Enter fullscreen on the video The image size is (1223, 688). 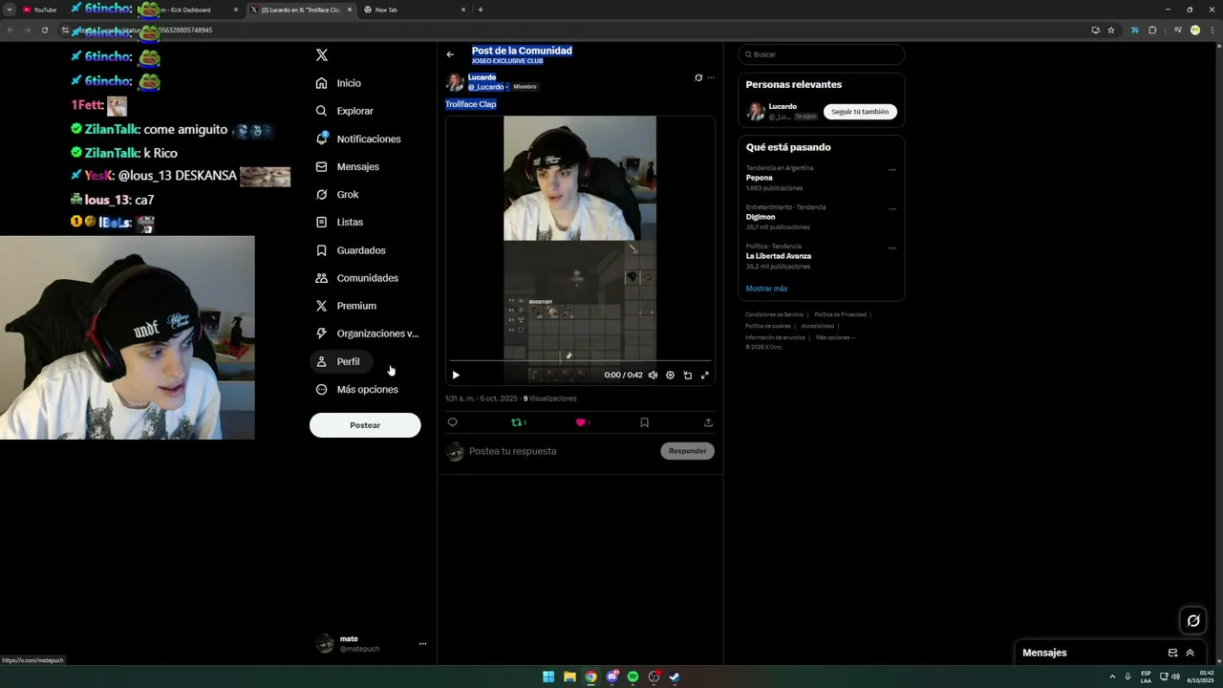pos(705,376)
